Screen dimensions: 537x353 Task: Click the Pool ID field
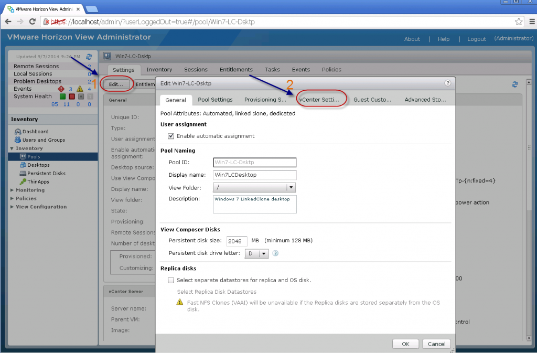pos(255,162)
